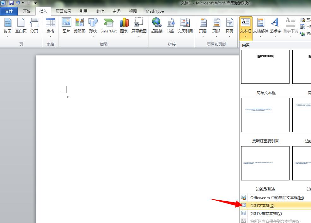Insert a SmartArt graphic
This screenshot has height=223, width=311.
coord(108,22)
